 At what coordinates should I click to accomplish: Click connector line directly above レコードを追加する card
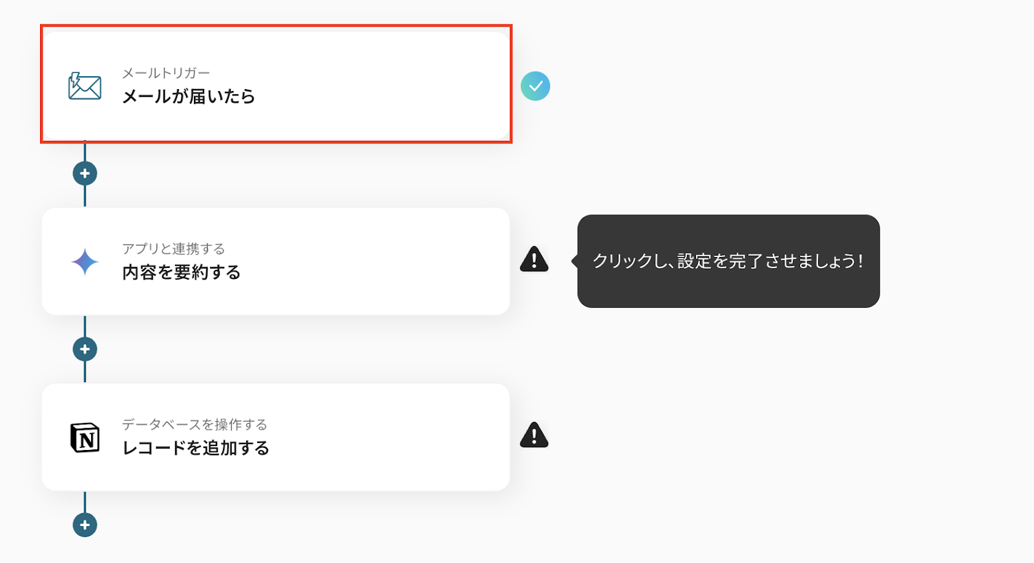point(85,373)
